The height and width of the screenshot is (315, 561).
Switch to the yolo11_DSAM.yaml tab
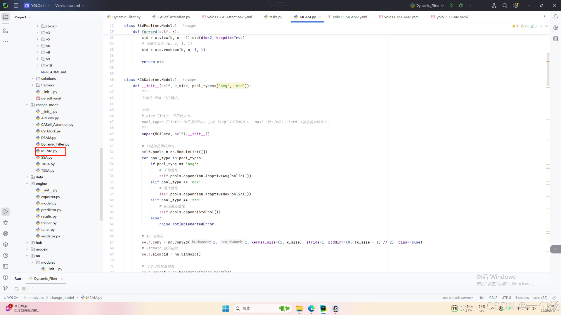pyautogui.click(x=452, y=17)
